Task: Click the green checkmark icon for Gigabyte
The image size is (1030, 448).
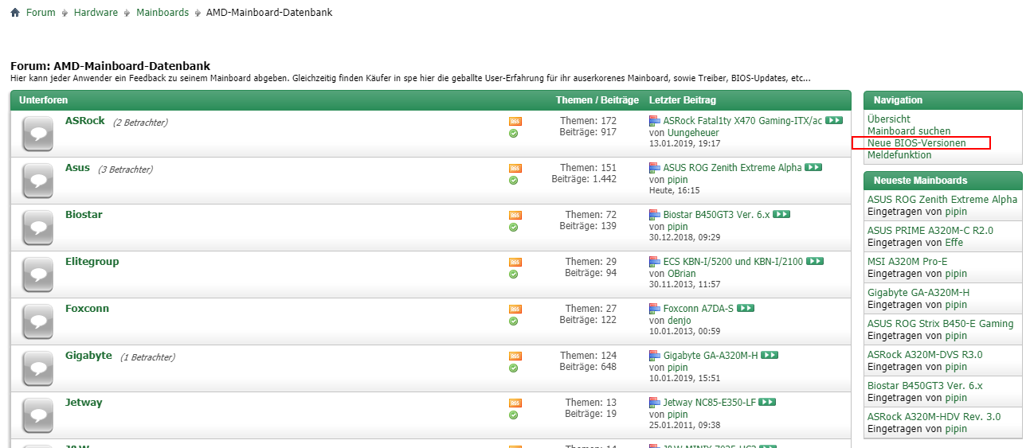Action: point(514,368)
